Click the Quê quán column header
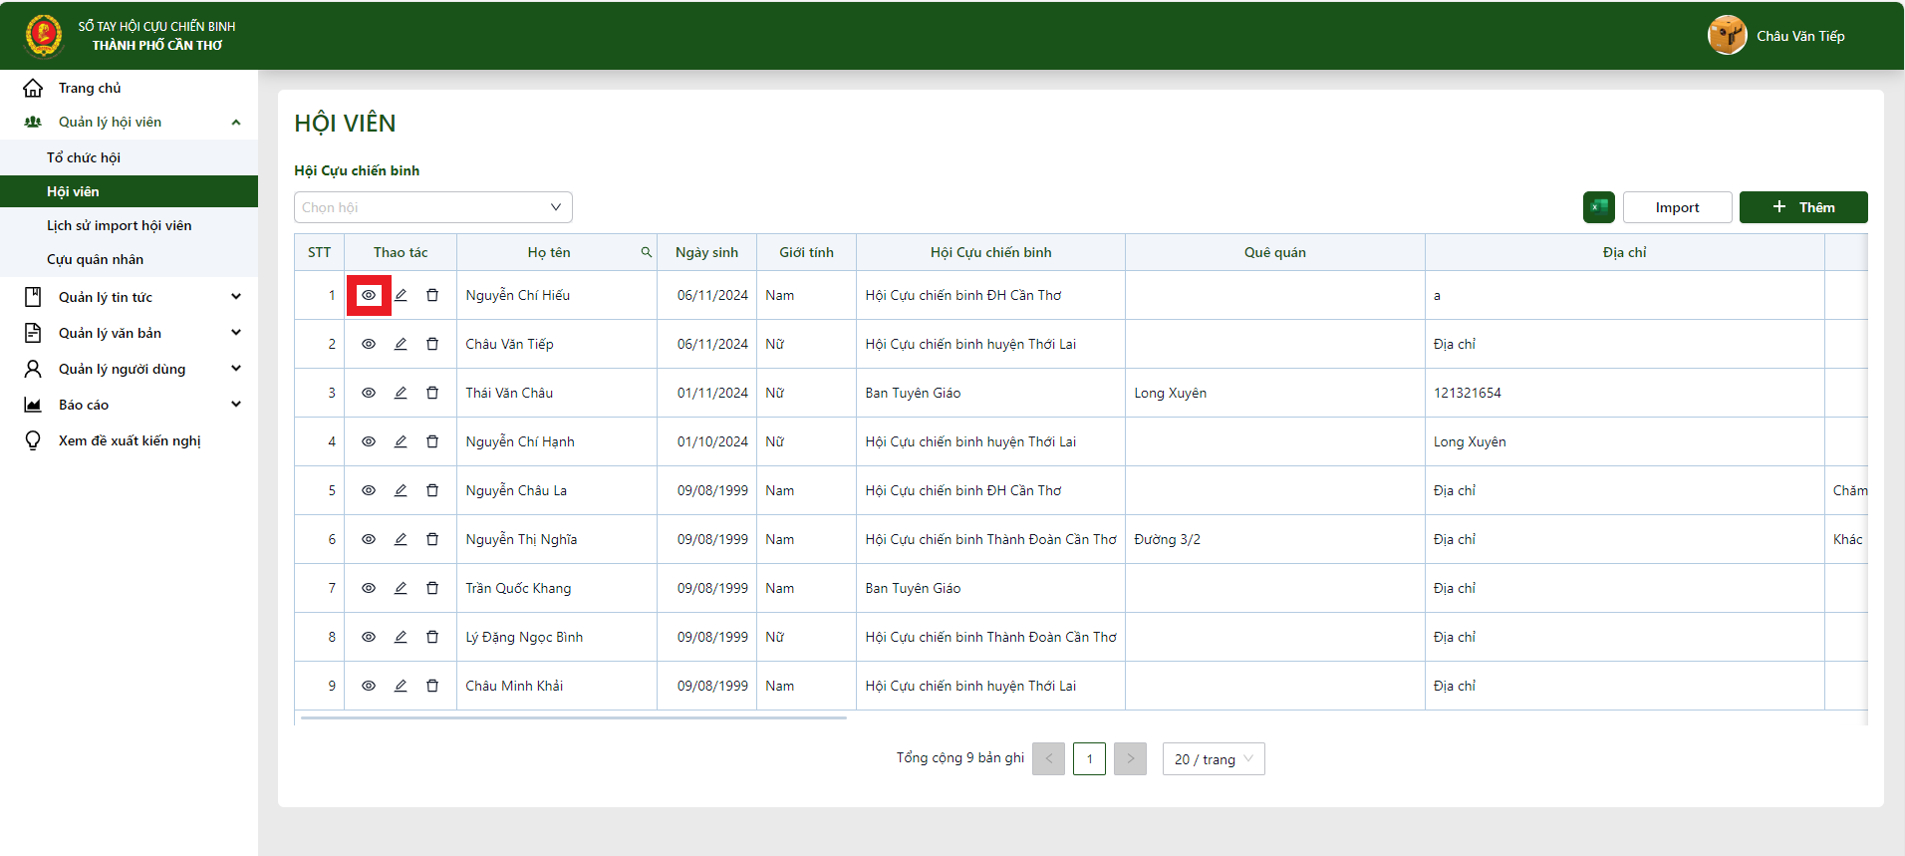Viewport: 1905px width, 856px height. point(1274,252)
